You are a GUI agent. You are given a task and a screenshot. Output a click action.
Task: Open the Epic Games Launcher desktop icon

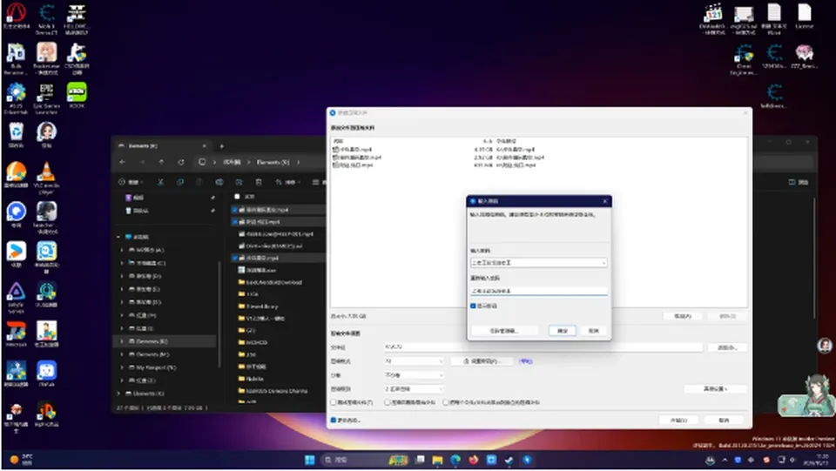tap(46, 98)
